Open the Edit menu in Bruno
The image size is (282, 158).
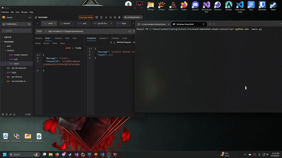12,12
